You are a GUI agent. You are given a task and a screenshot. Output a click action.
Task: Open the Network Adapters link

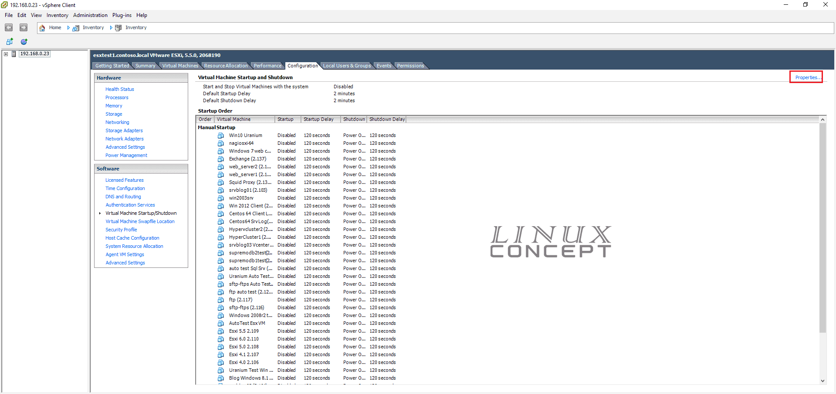[x=125, y=139]
